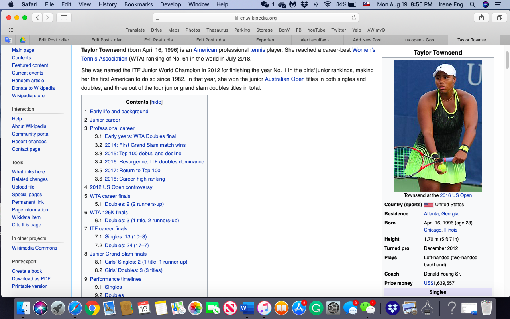Click the Taylor Townsend infobox photo
This screenshot has height=319, width=510.
[437, 126]
